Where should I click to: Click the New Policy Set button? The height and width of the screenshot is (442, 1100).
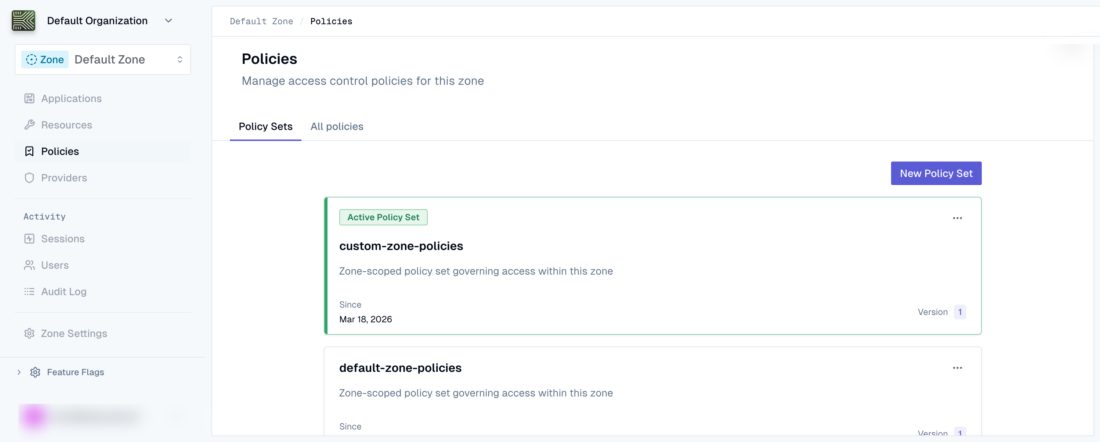tap(936, 173)
